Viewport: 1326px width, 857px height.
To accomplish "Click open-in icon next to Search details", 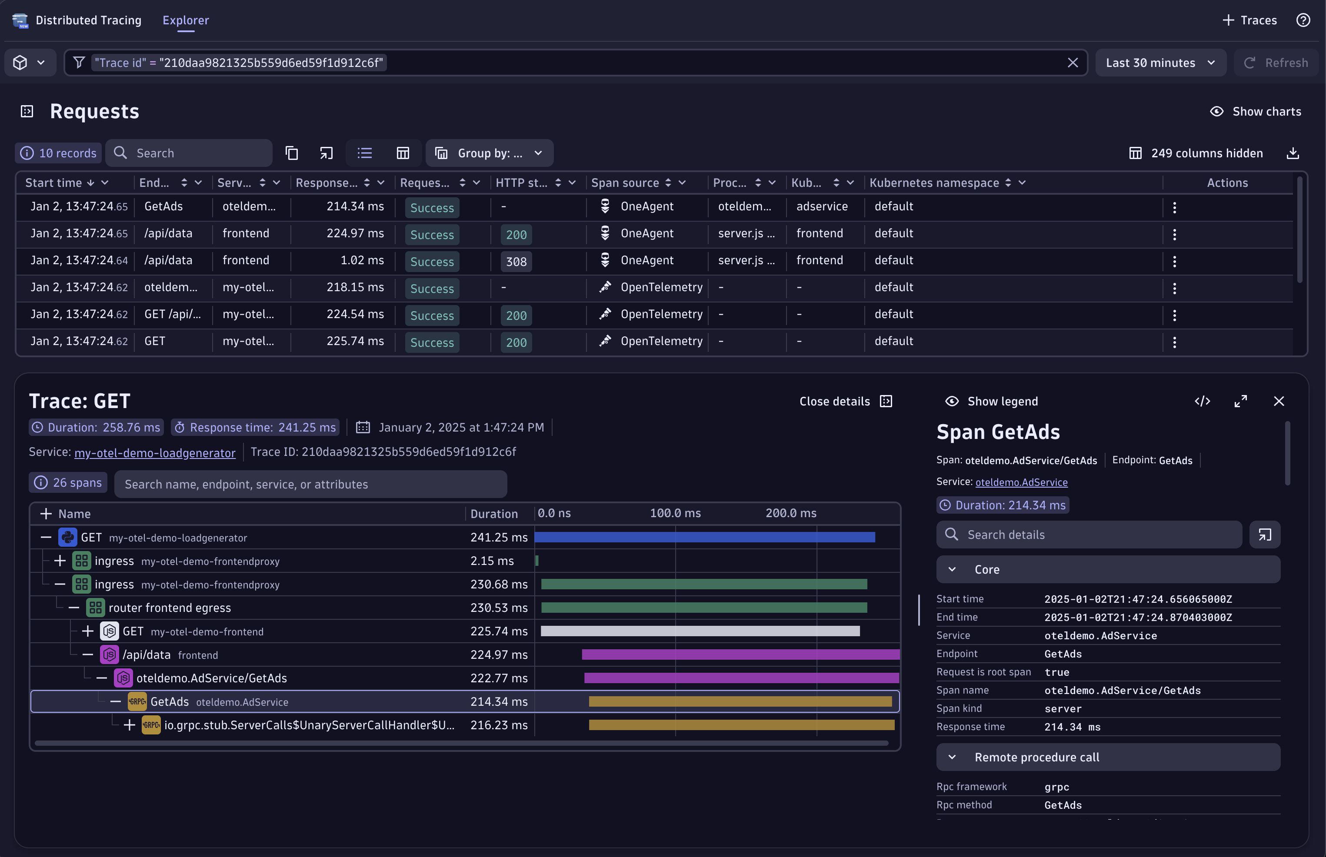I will (1264, 535).
